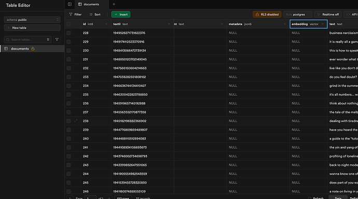358x199 pixels.
Task: Expand row 238 with the expand icon
Action: click(x=76, y=121)
